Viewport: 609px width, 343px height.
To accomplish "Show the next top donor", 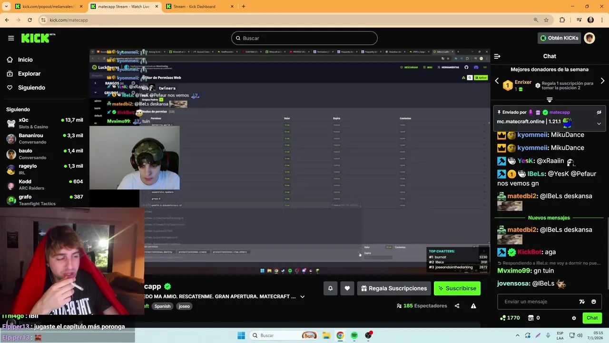I will click(602, 81).
